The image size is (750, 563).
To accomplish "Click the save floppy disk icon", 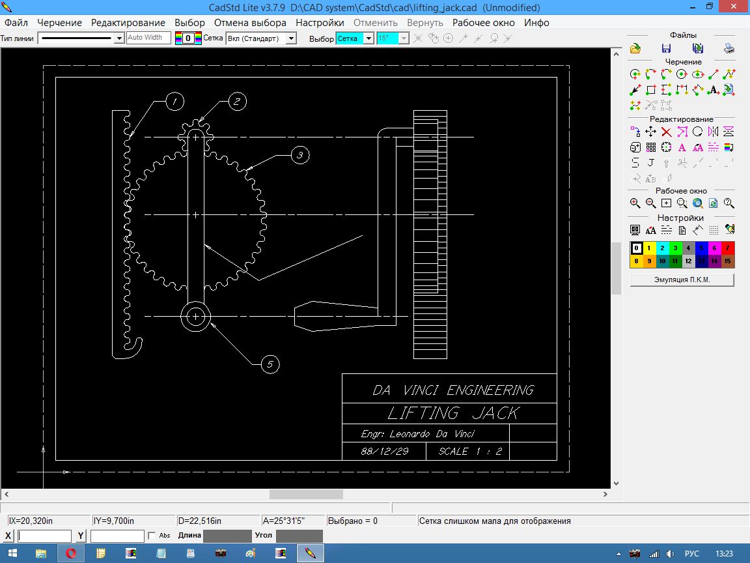I will (666, 48).
